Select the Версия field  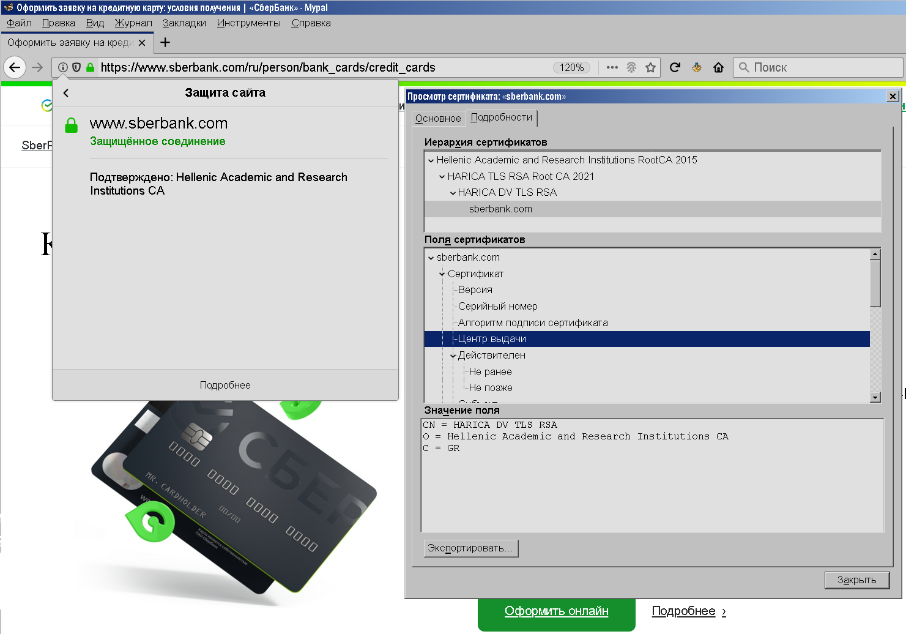click(475, 289)
